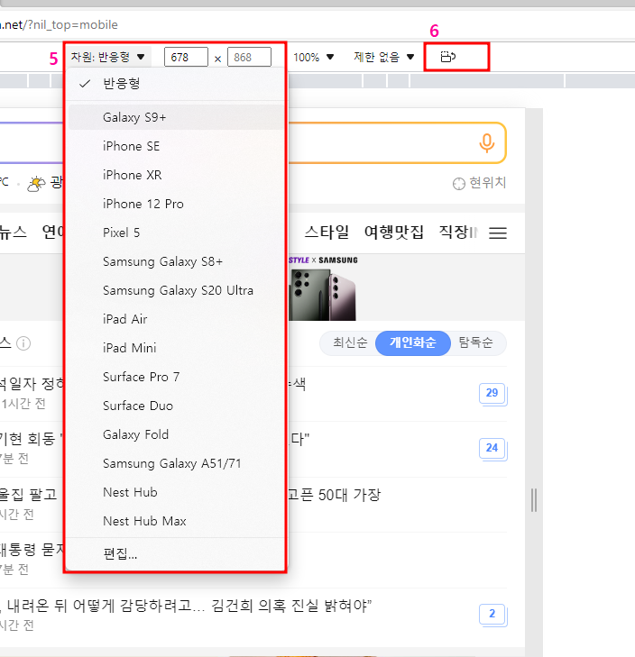Click the height field showing 868
This screenshot has height=657, width=635.
pos(249,57)
